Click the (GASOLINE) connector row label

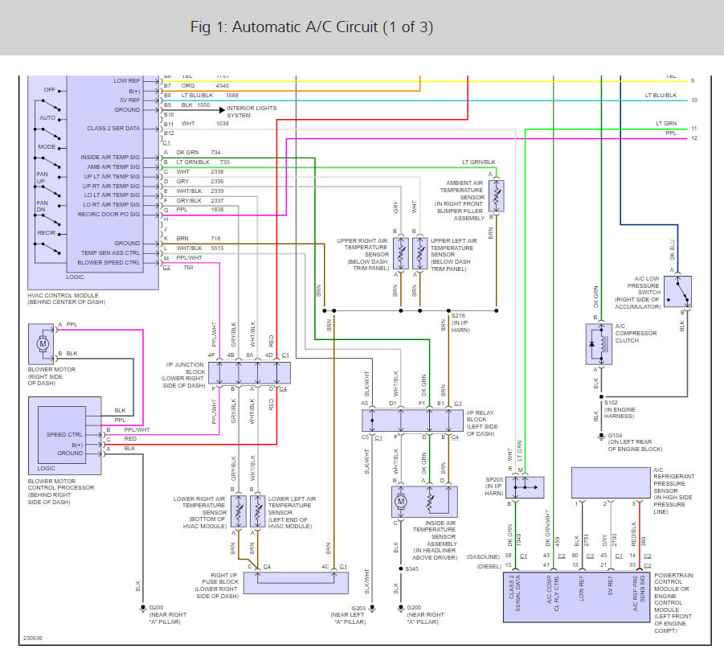(483, 556)
